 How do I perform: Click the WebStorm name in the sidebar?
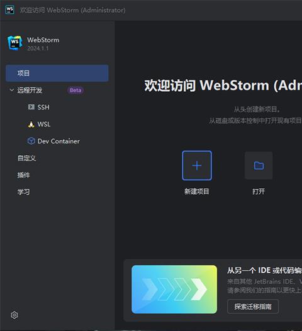coord(43,40)
